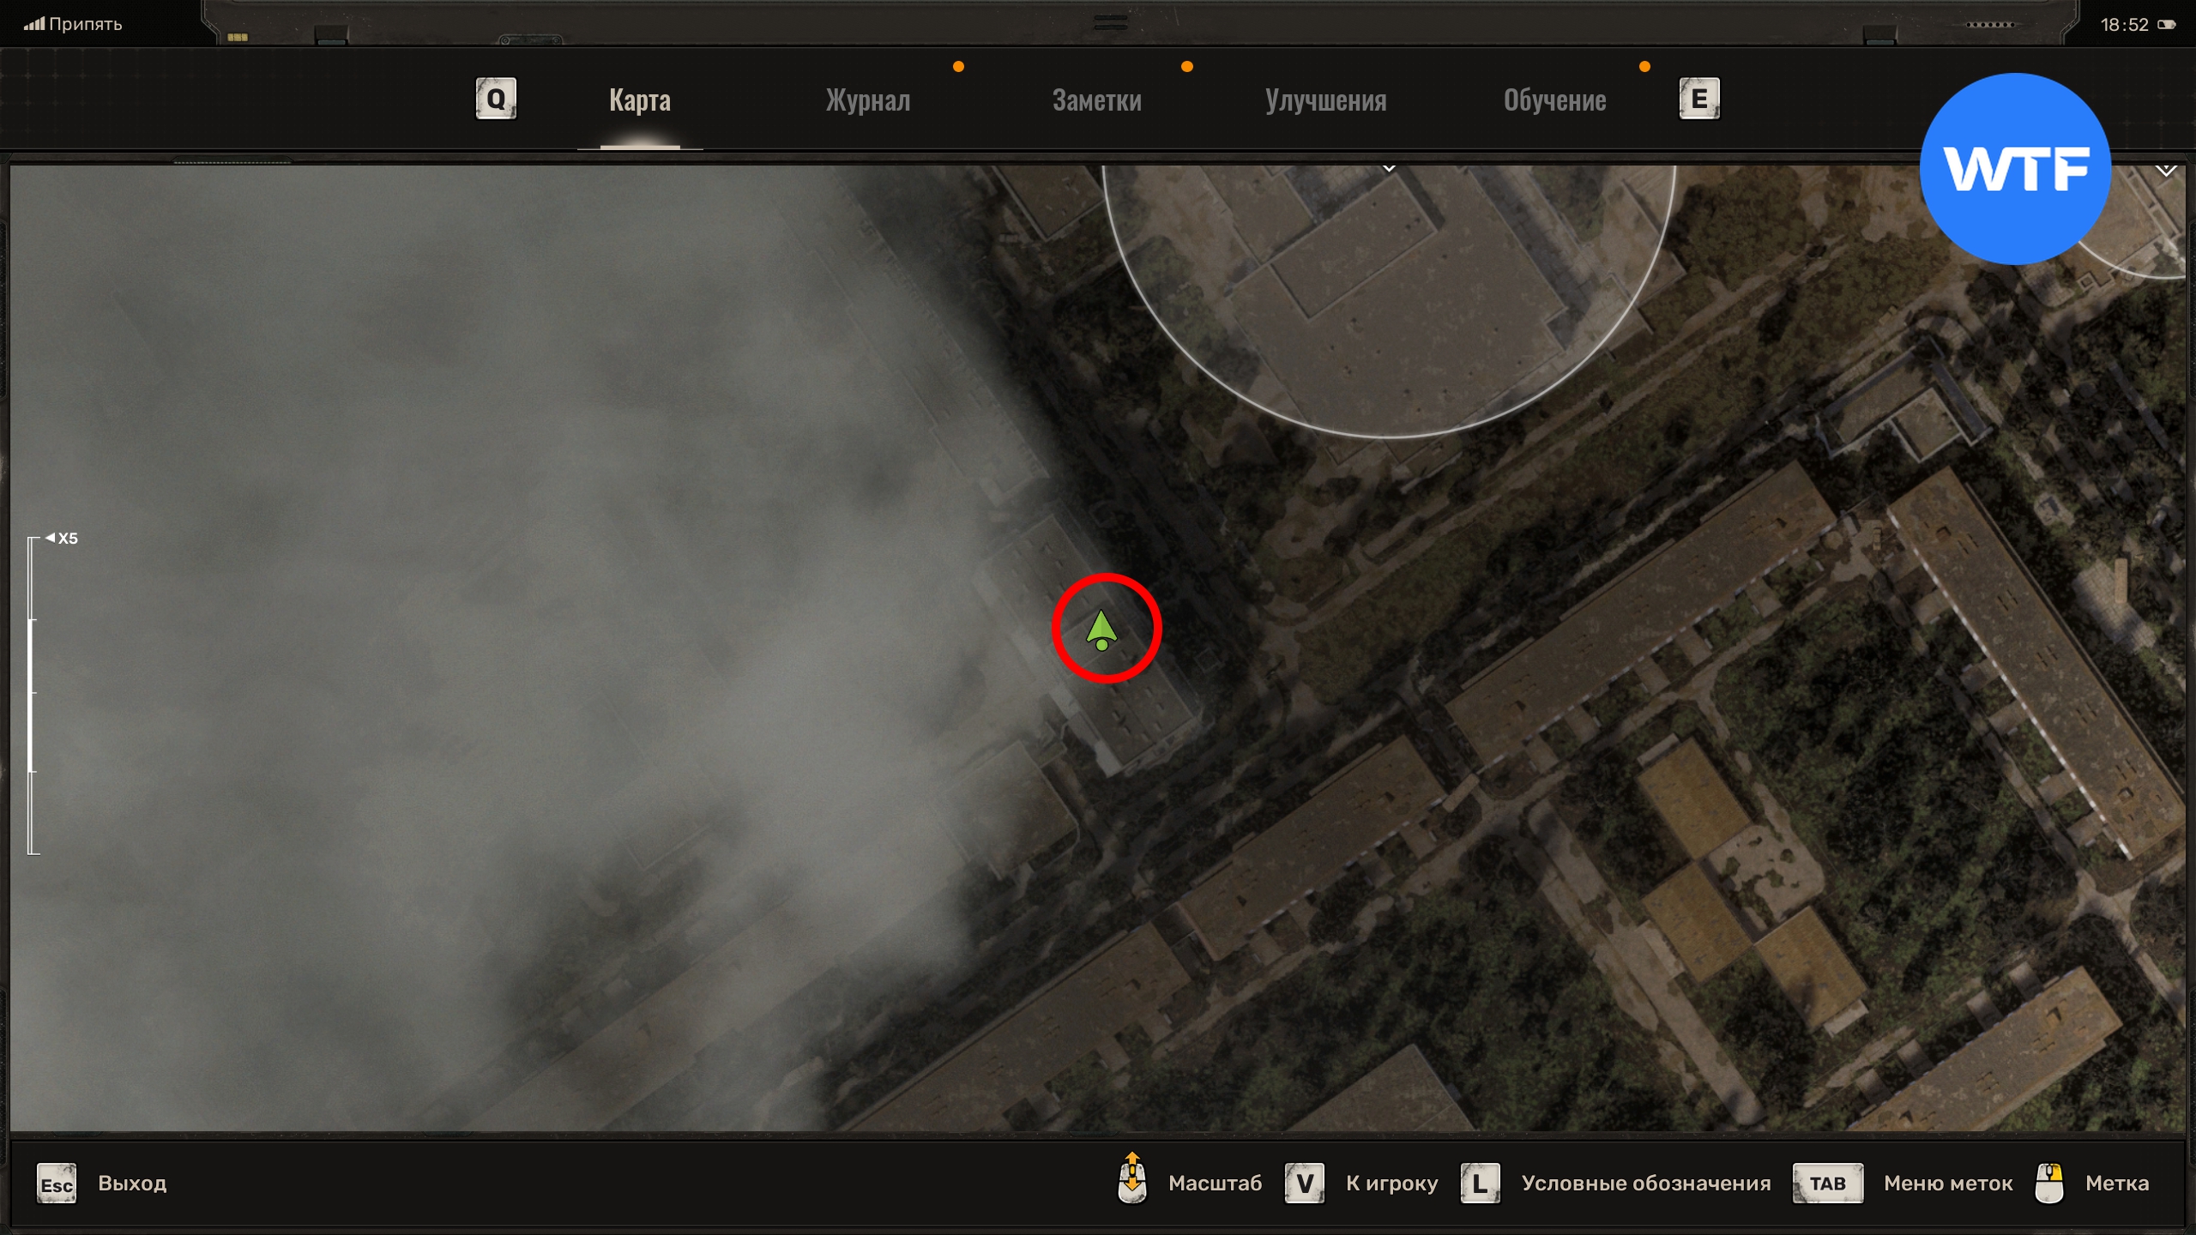Click the Выход exit label
This screenshot has width=2196, height=1235.
[132, 1184]
